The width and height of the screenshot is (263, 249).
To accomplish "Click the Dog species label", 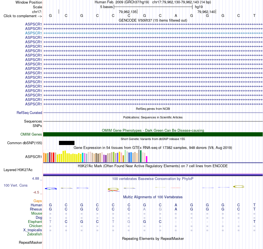I will tap(39, 218).
